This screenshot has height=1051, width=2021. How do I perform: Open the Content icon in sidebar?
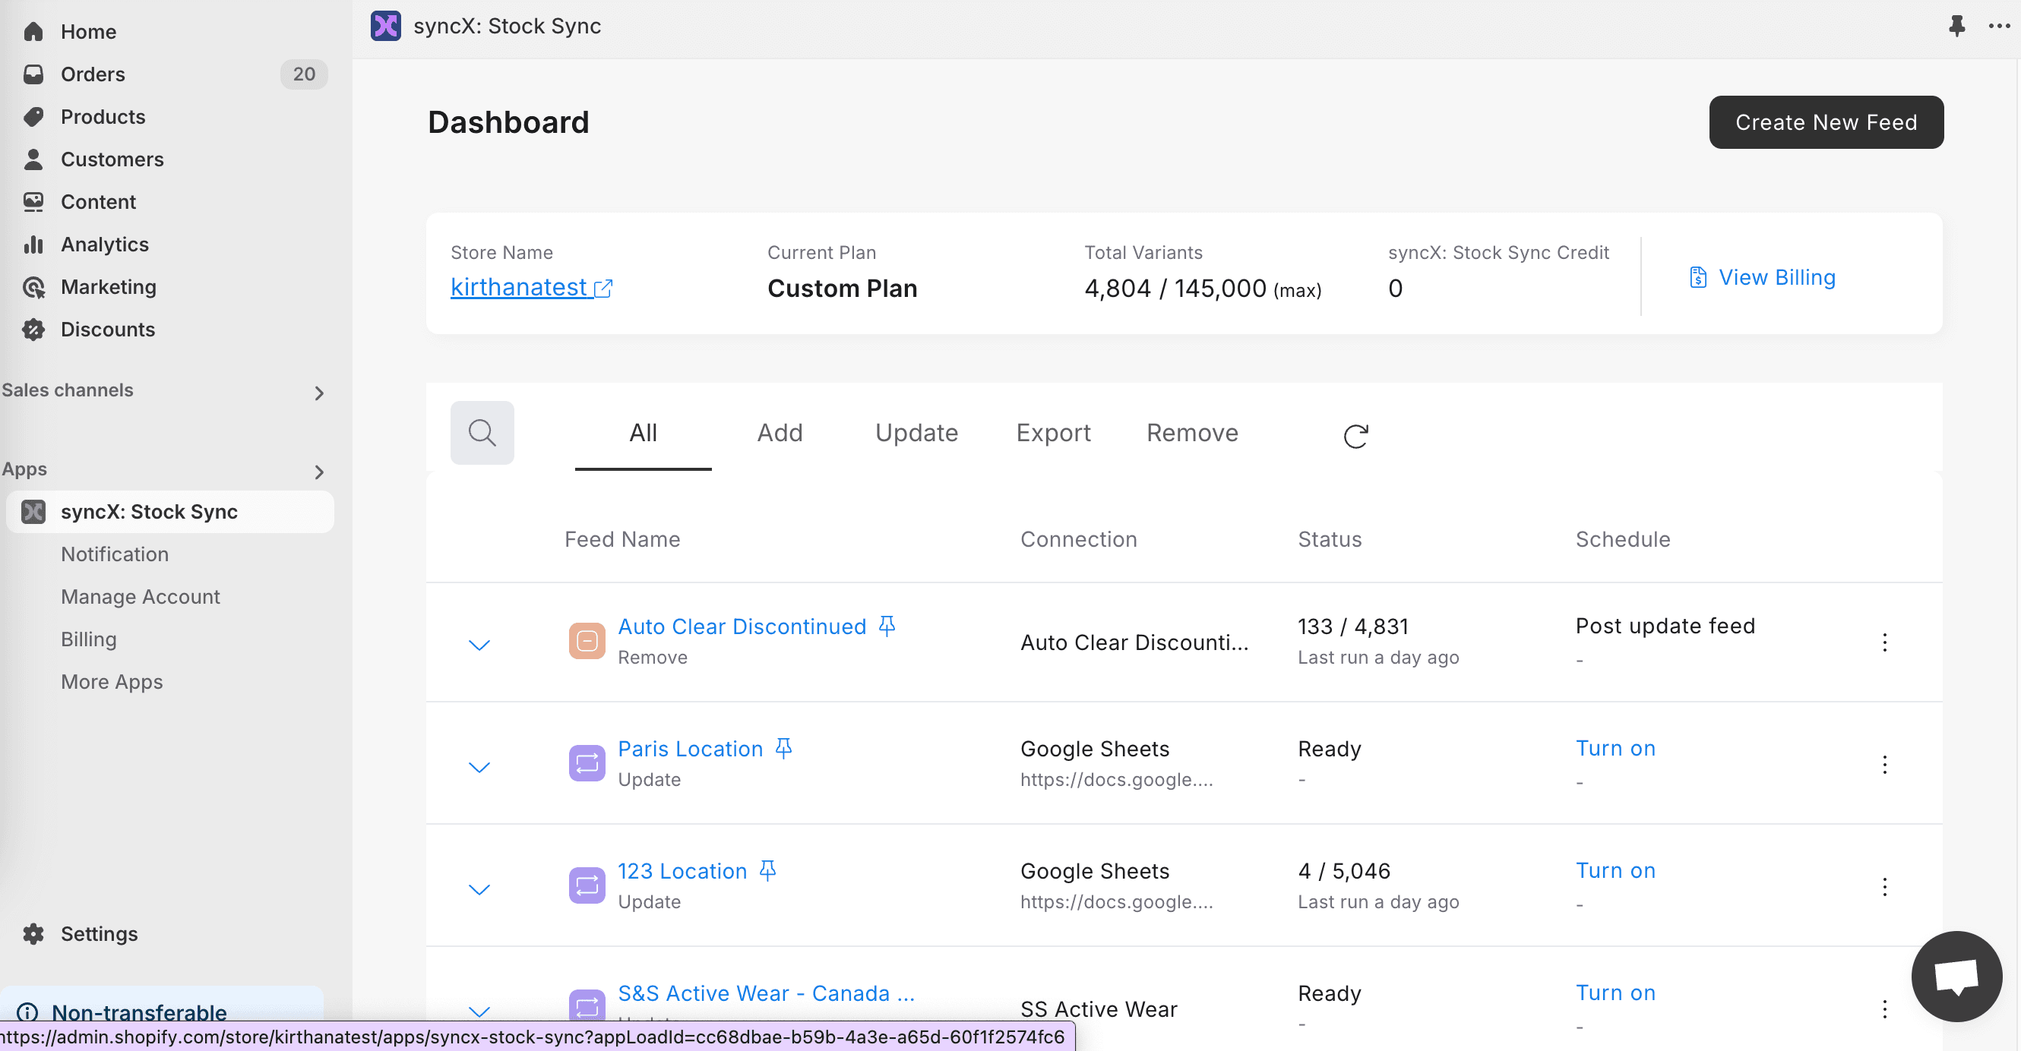click(33, 201)
